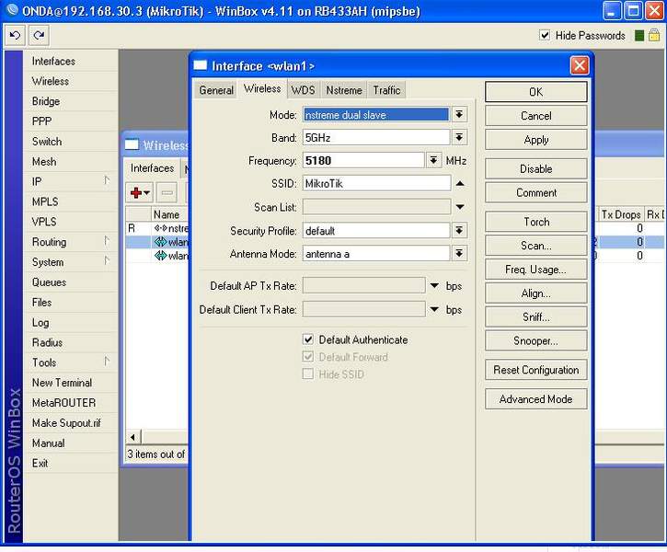Expand the System submenu
The image size is (667, 552).
(x=70, y=262)
